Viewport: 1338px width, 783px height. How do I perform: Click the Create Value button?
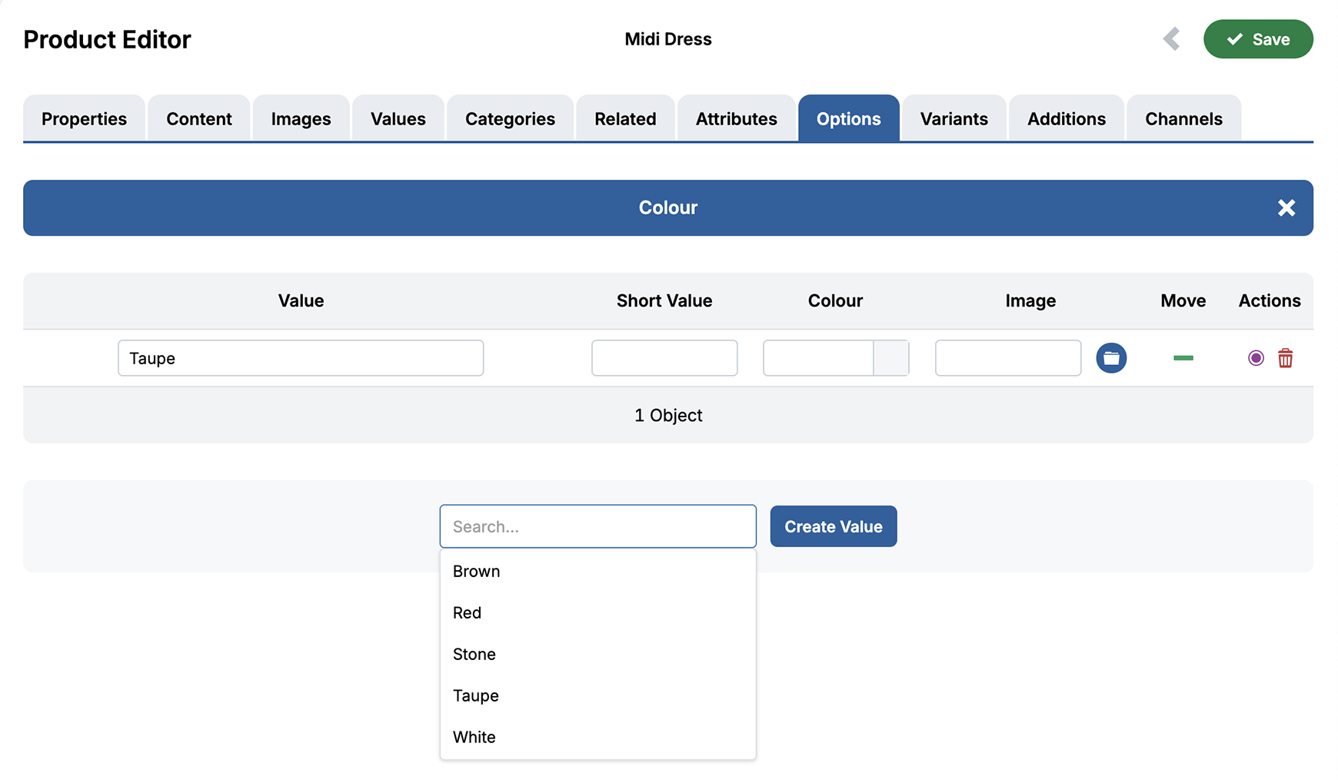[833, 526]
